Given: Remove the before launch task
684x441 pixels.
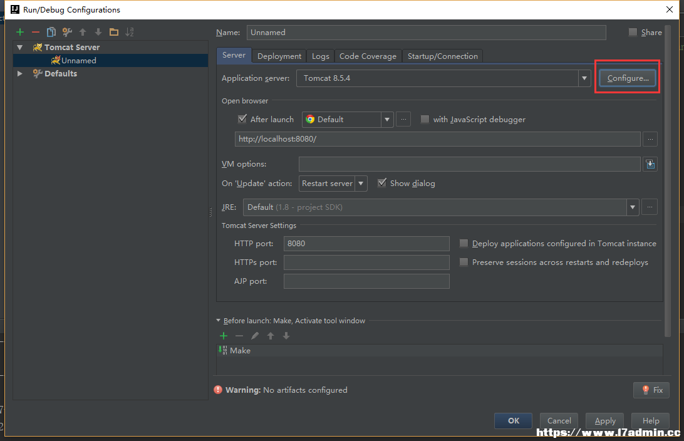Looking at the screenshot, I should [x=239, y=335].
